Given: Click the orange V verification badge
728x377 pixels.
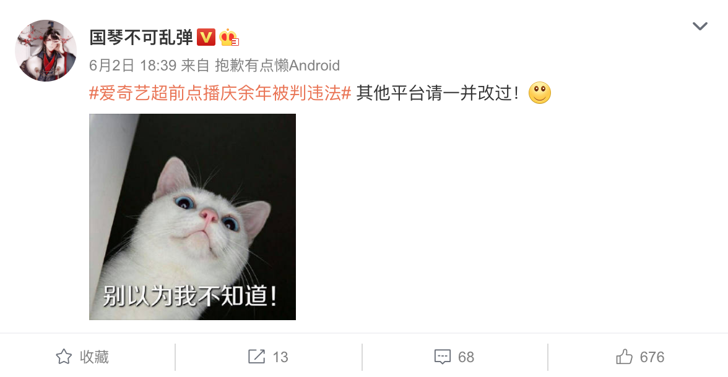Looking at the screenshot, I should tap(206, 37).
